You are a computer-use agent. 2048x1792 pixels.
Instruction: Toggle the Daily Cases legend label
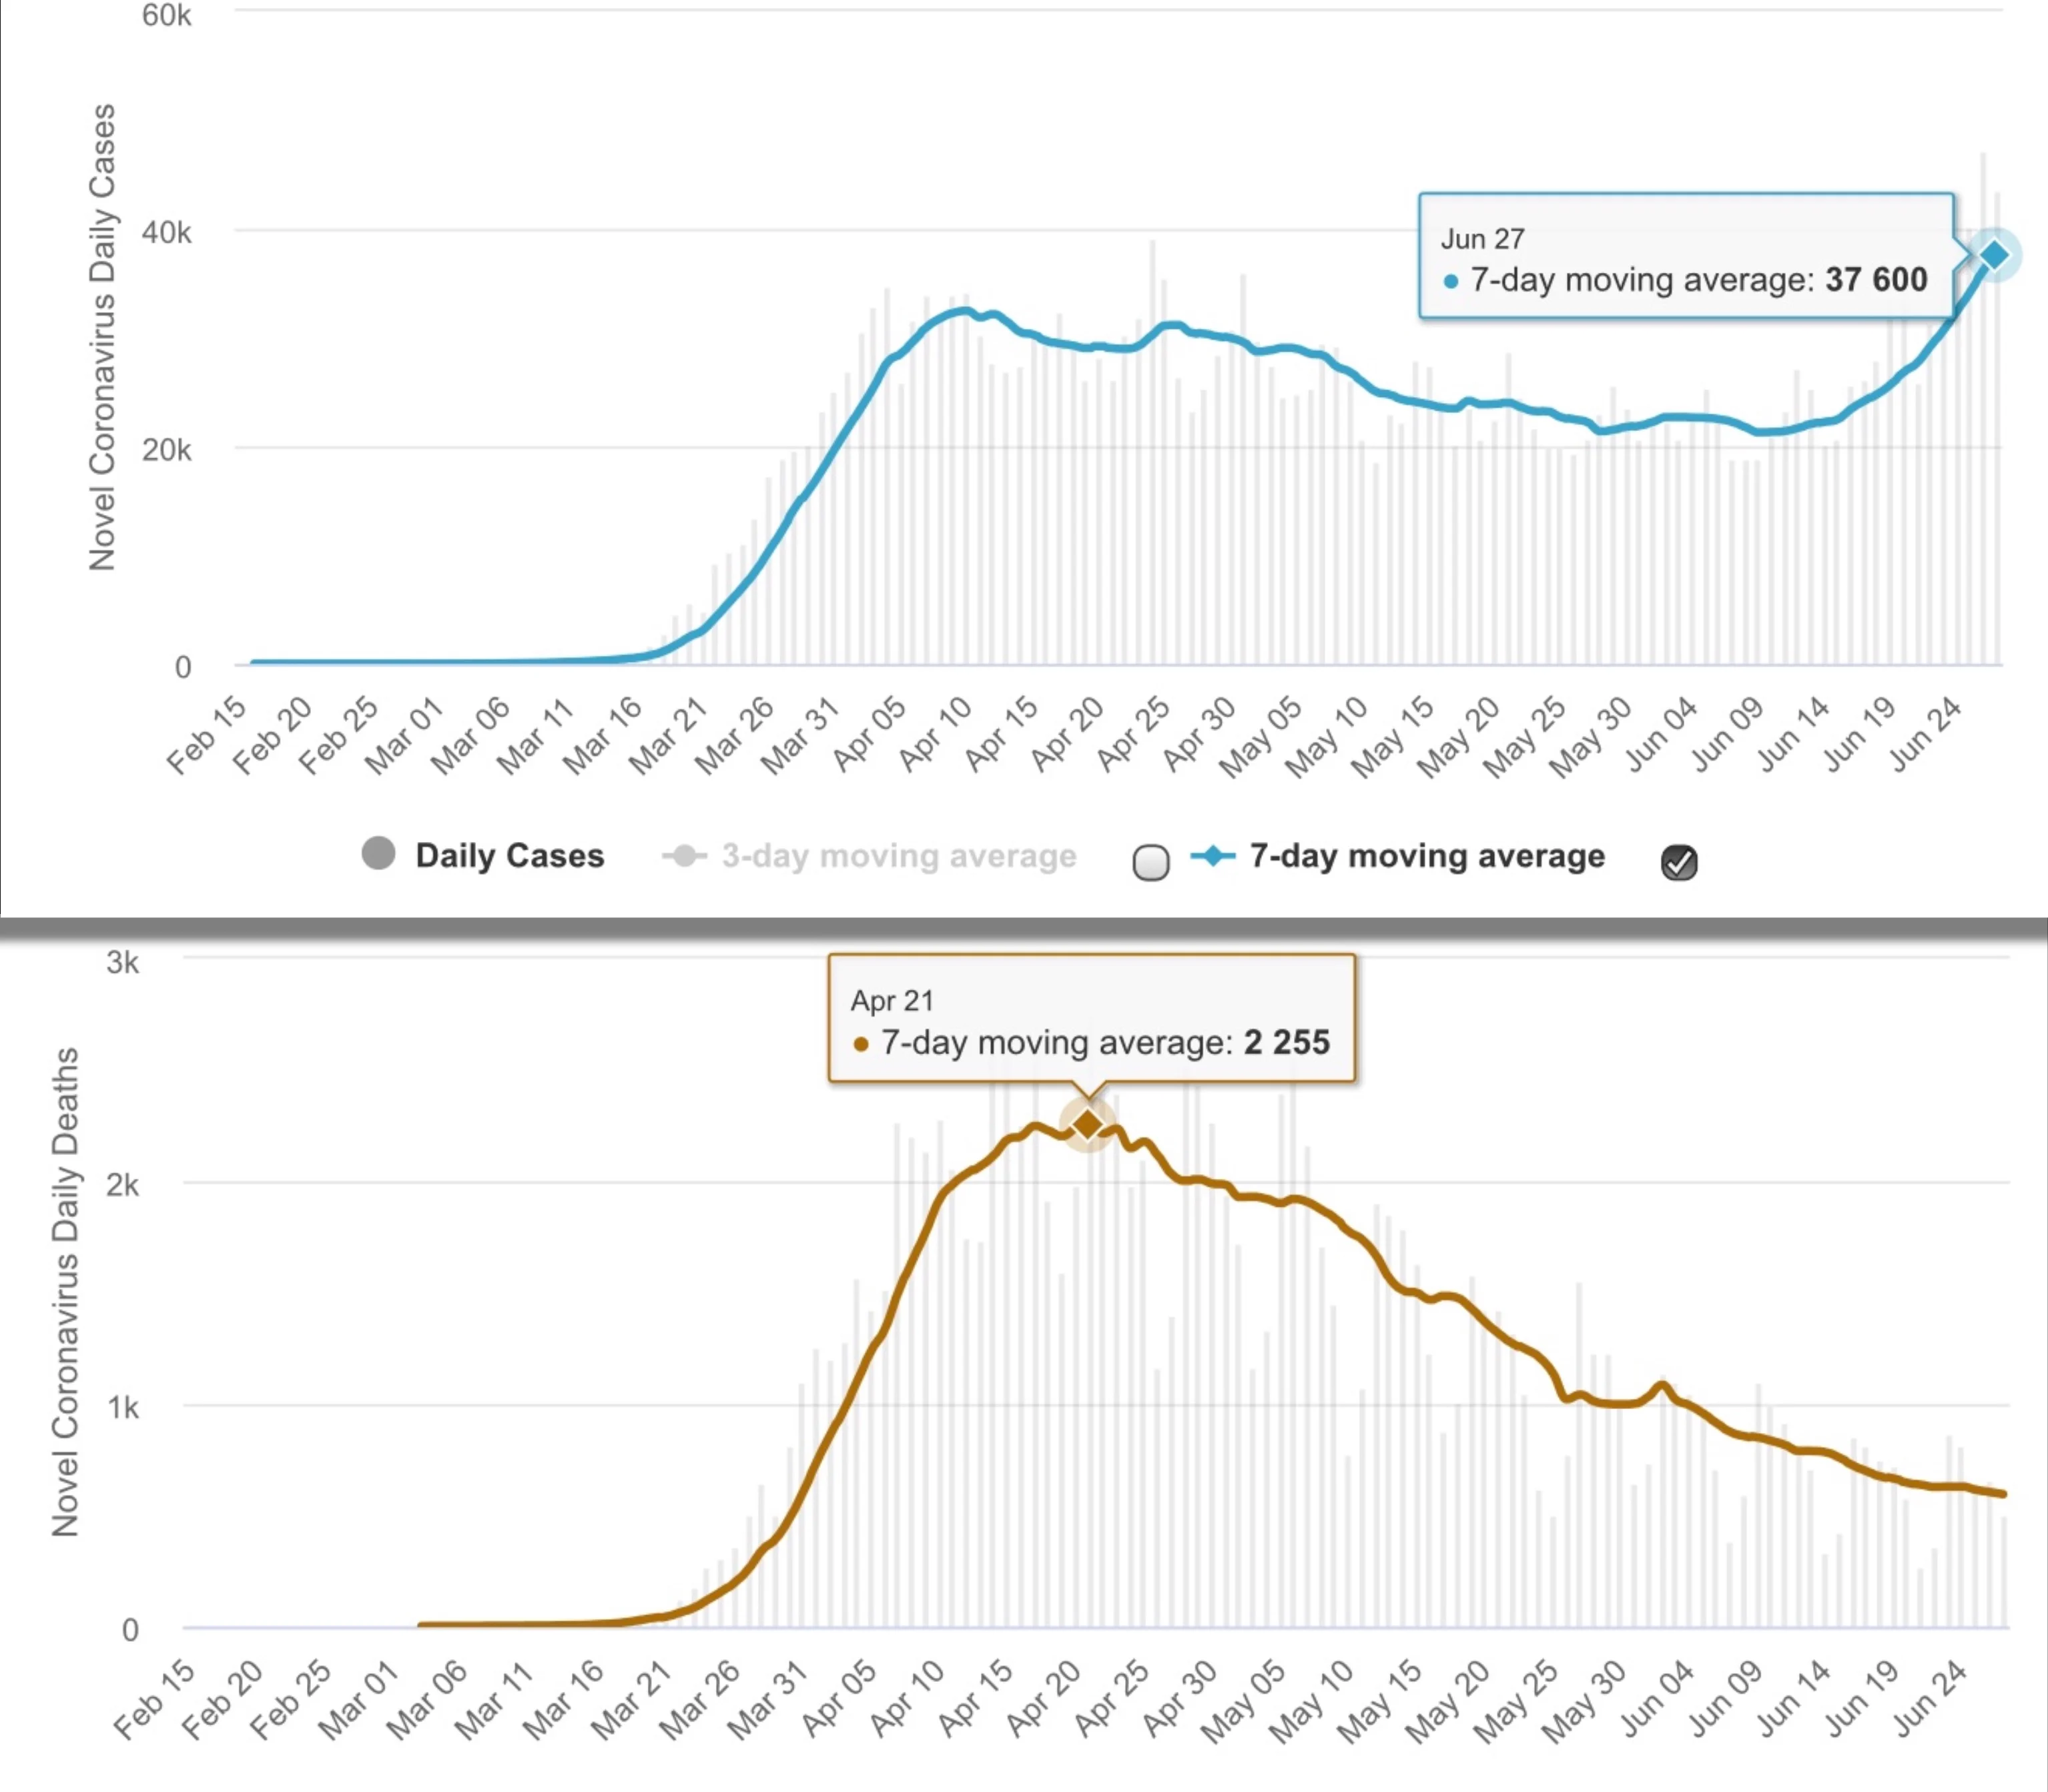pos(510,856)
